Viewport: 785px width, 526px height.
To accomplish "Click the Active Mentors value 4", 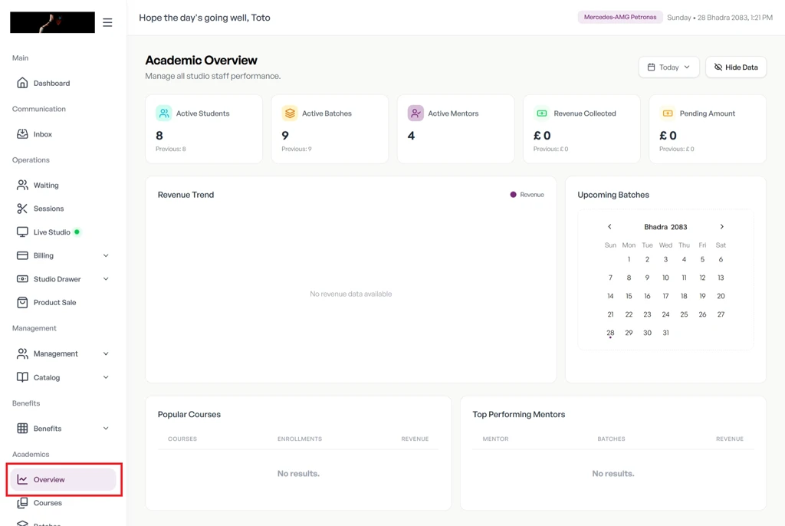I will point(411,135).
